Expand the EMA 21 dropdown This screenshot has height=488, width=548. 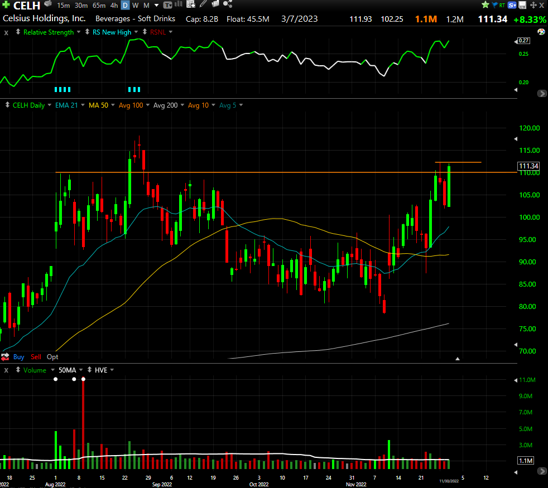coord(83,105)
